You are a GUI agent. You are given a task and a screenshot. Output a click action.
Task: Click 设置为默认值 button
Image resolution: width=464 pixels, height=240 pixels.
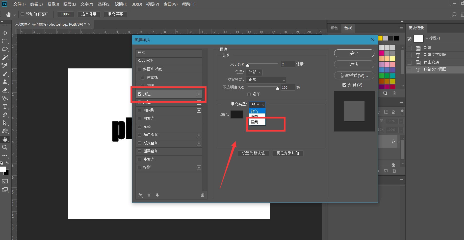pos(253,153)
